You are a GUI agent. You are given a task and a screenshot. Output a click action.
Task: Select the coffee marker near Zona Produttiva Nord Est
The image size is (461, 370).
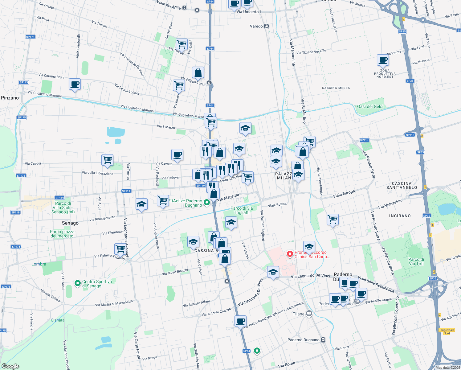click(383, 60)
